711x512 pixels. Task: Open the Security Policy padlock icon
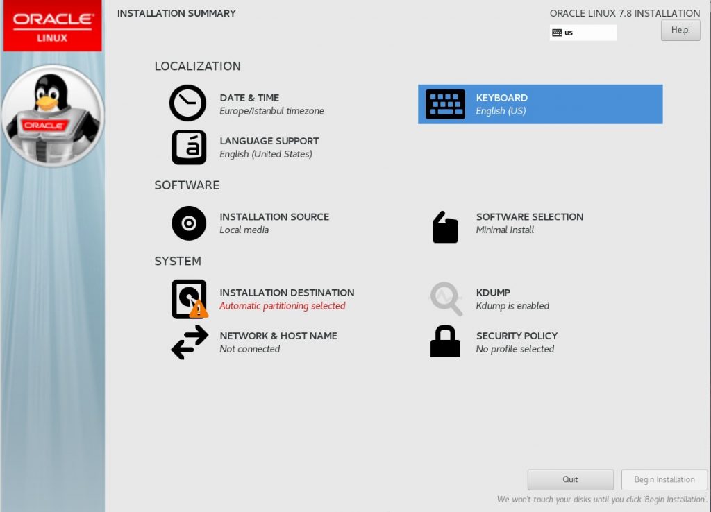point(445,341)
